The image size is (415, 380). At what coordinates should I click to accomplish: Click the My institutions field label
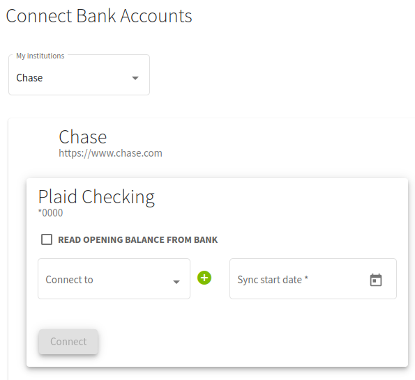pos(40,56)
